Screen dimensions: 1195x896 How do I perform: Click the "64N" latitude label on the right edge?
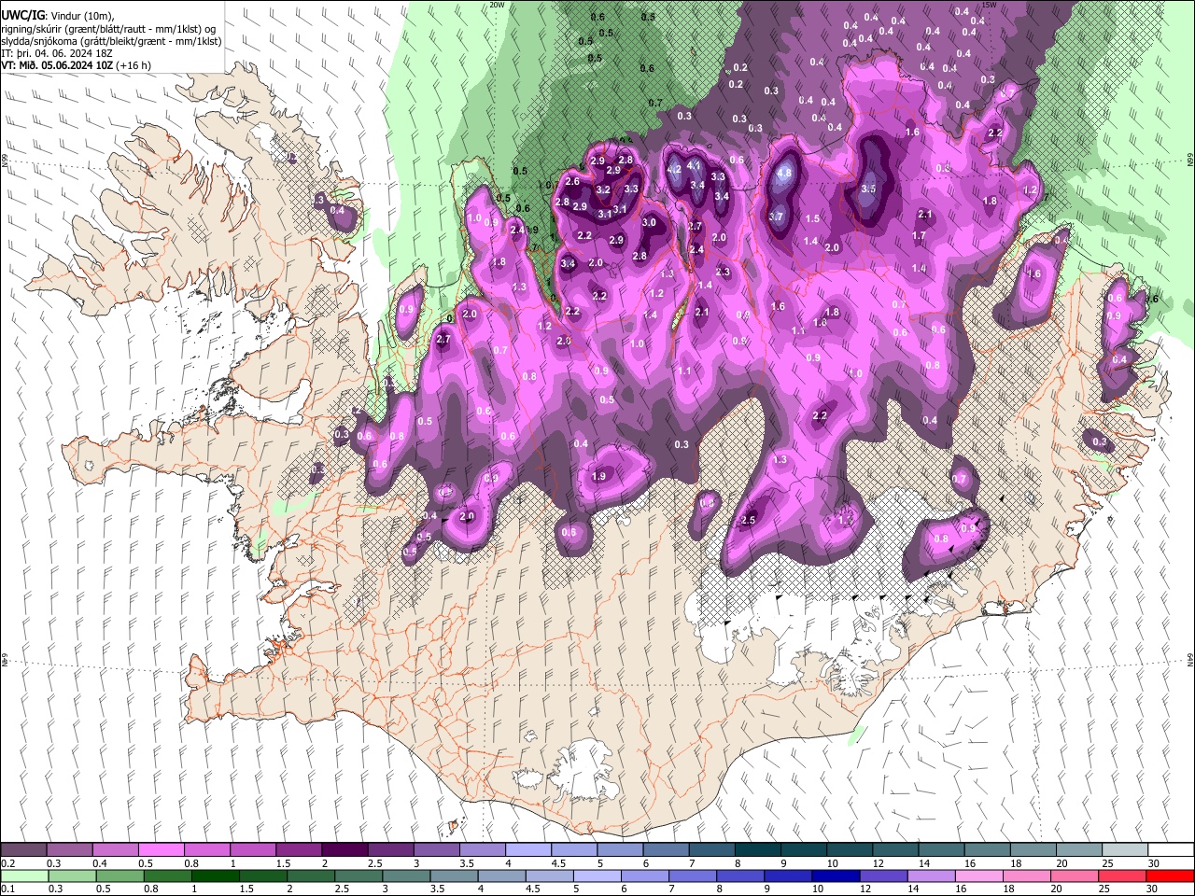click(1190, 659)
